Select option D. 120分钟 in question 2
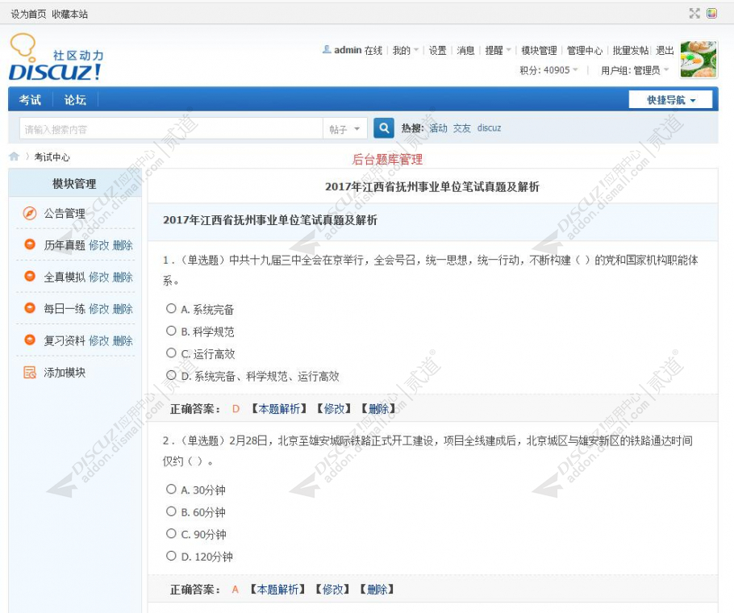 pyautogui.click(x=171, y=556)
